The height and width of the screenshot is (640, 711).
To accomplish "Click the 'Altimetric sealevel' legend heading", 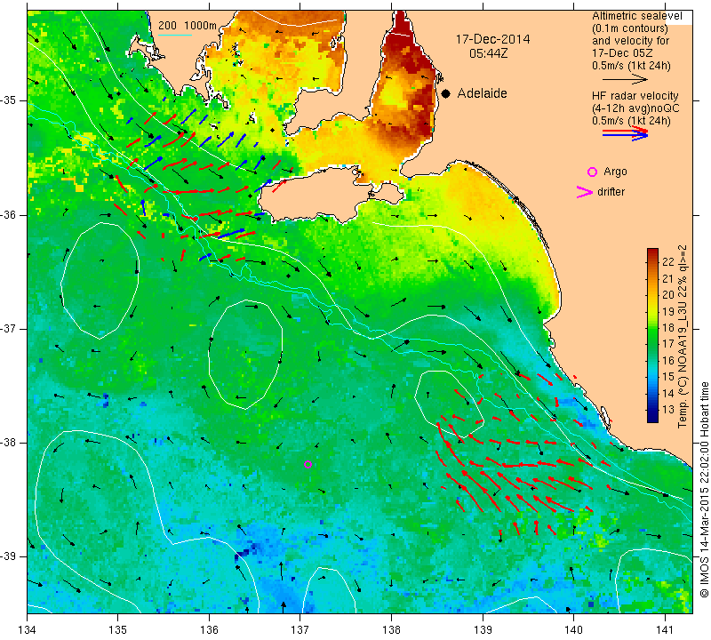I will 637,16.
